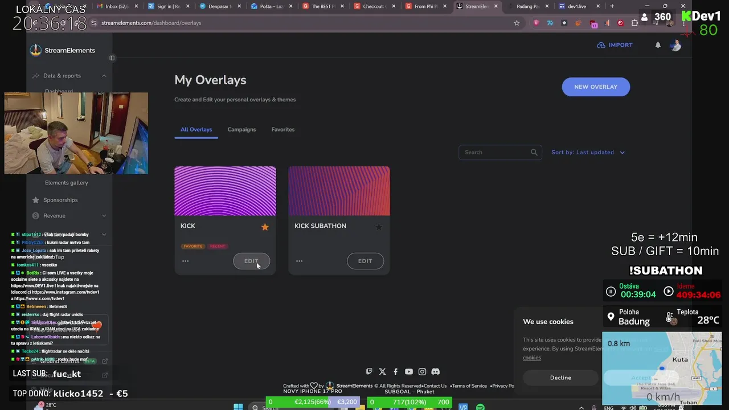The image size is (729, 410).
Task: Switch to the dev1.live browser tab
Action: [578, 6]
